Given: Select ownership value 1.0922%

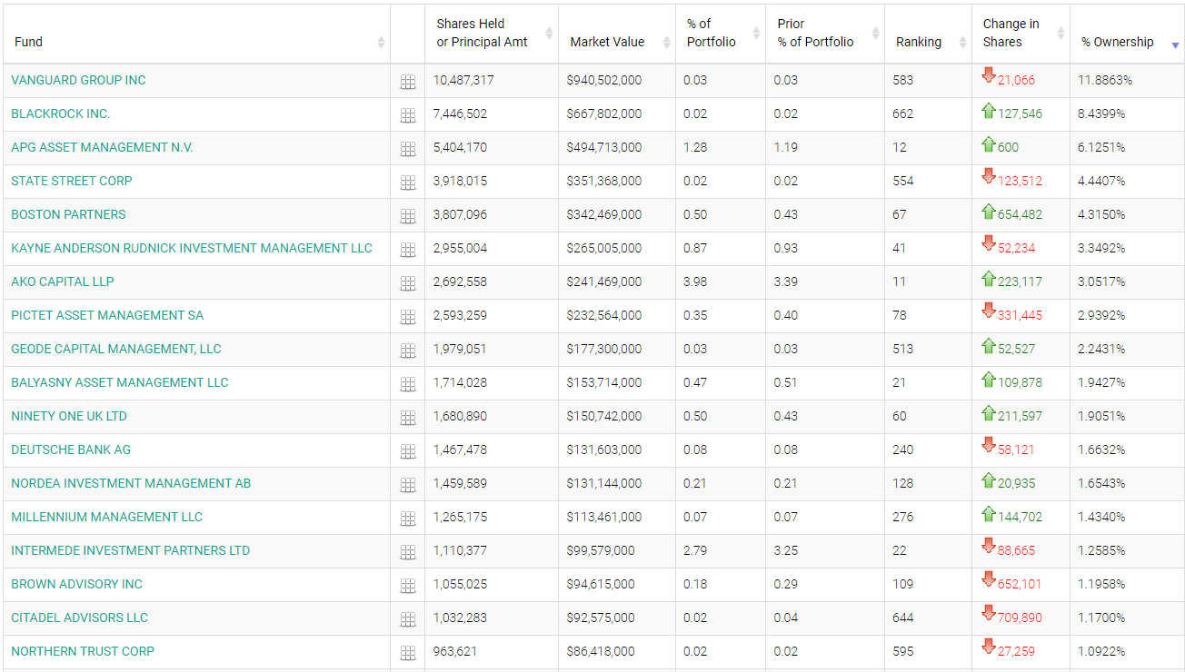Looking at the screenshot, I should 1101,651.
